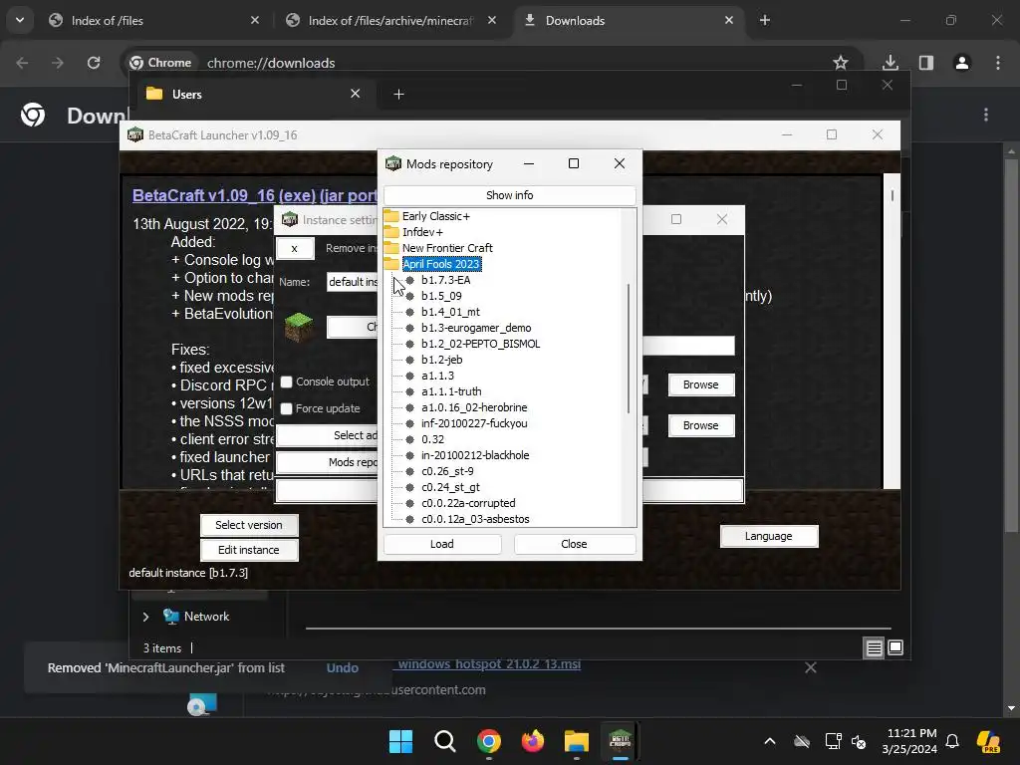Select b1.5_09 in the mods list
Image resolution: width=1020 pixels, height=765 pixels.
coord(441,296)
